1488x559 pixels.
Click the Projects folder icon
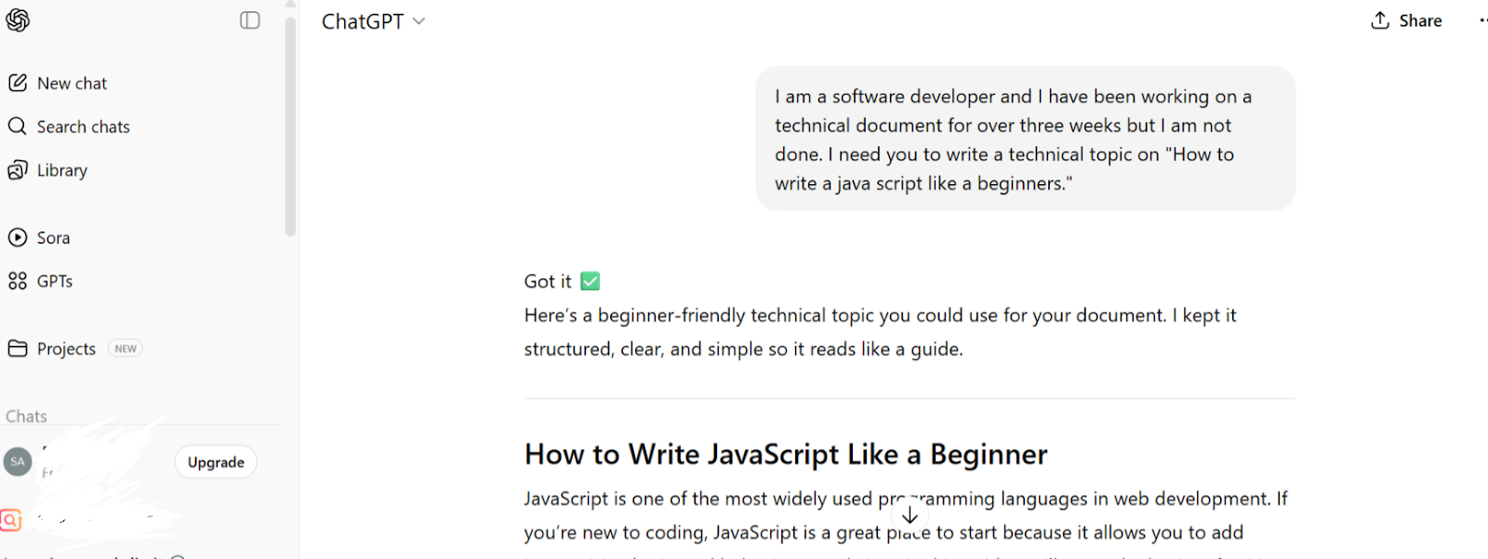18,349
